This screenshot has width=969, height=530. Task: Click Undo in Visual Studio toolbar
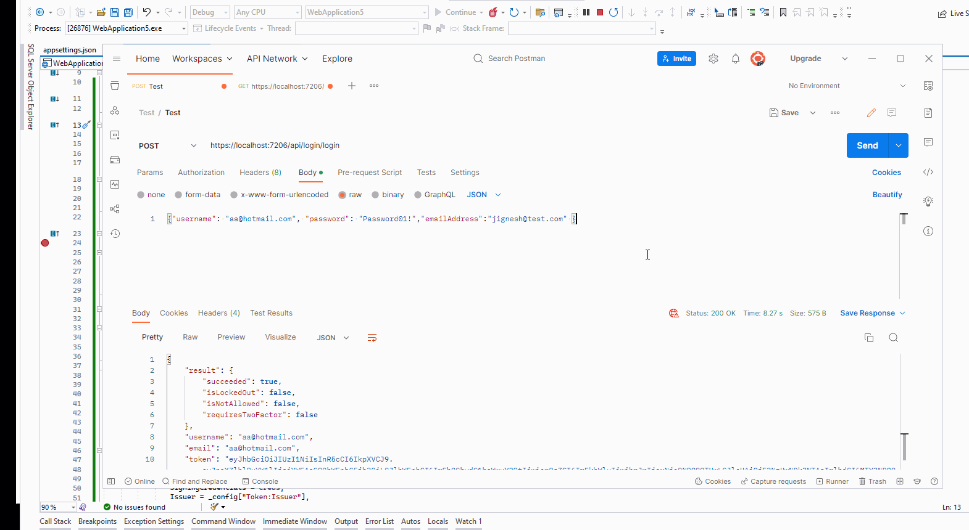[147, 12]
